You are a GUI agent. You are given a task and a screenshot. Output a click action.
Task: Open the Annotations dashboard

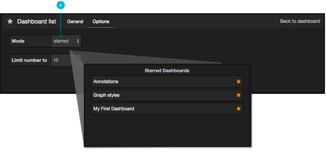click(x=106, y=82)
